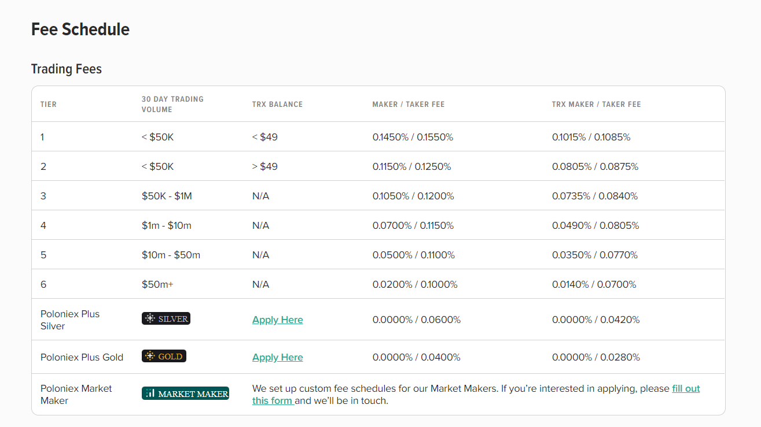The image size is (761, 427).
Task: Click the Silver tier badge icon
Action: pos(166,318)
